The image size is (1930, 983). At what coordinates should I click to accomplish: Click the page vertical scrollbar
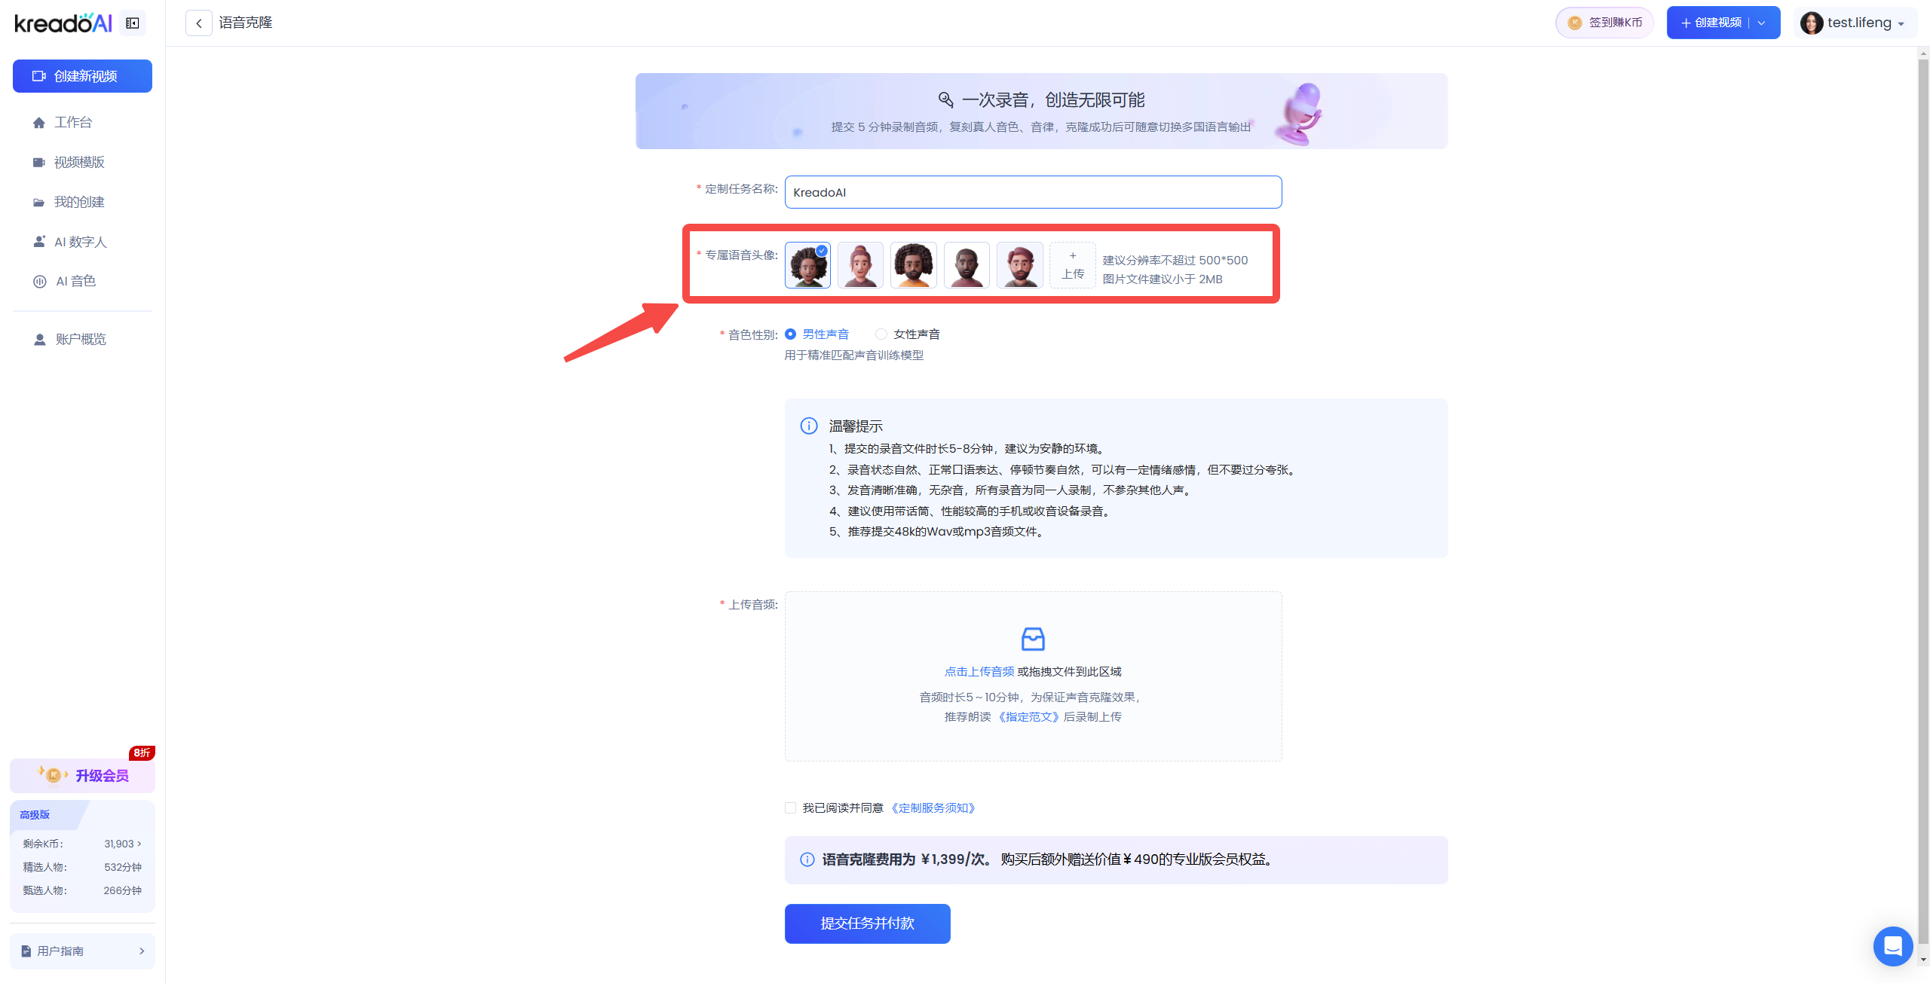pyautogui.click(x=1923, y=497)
